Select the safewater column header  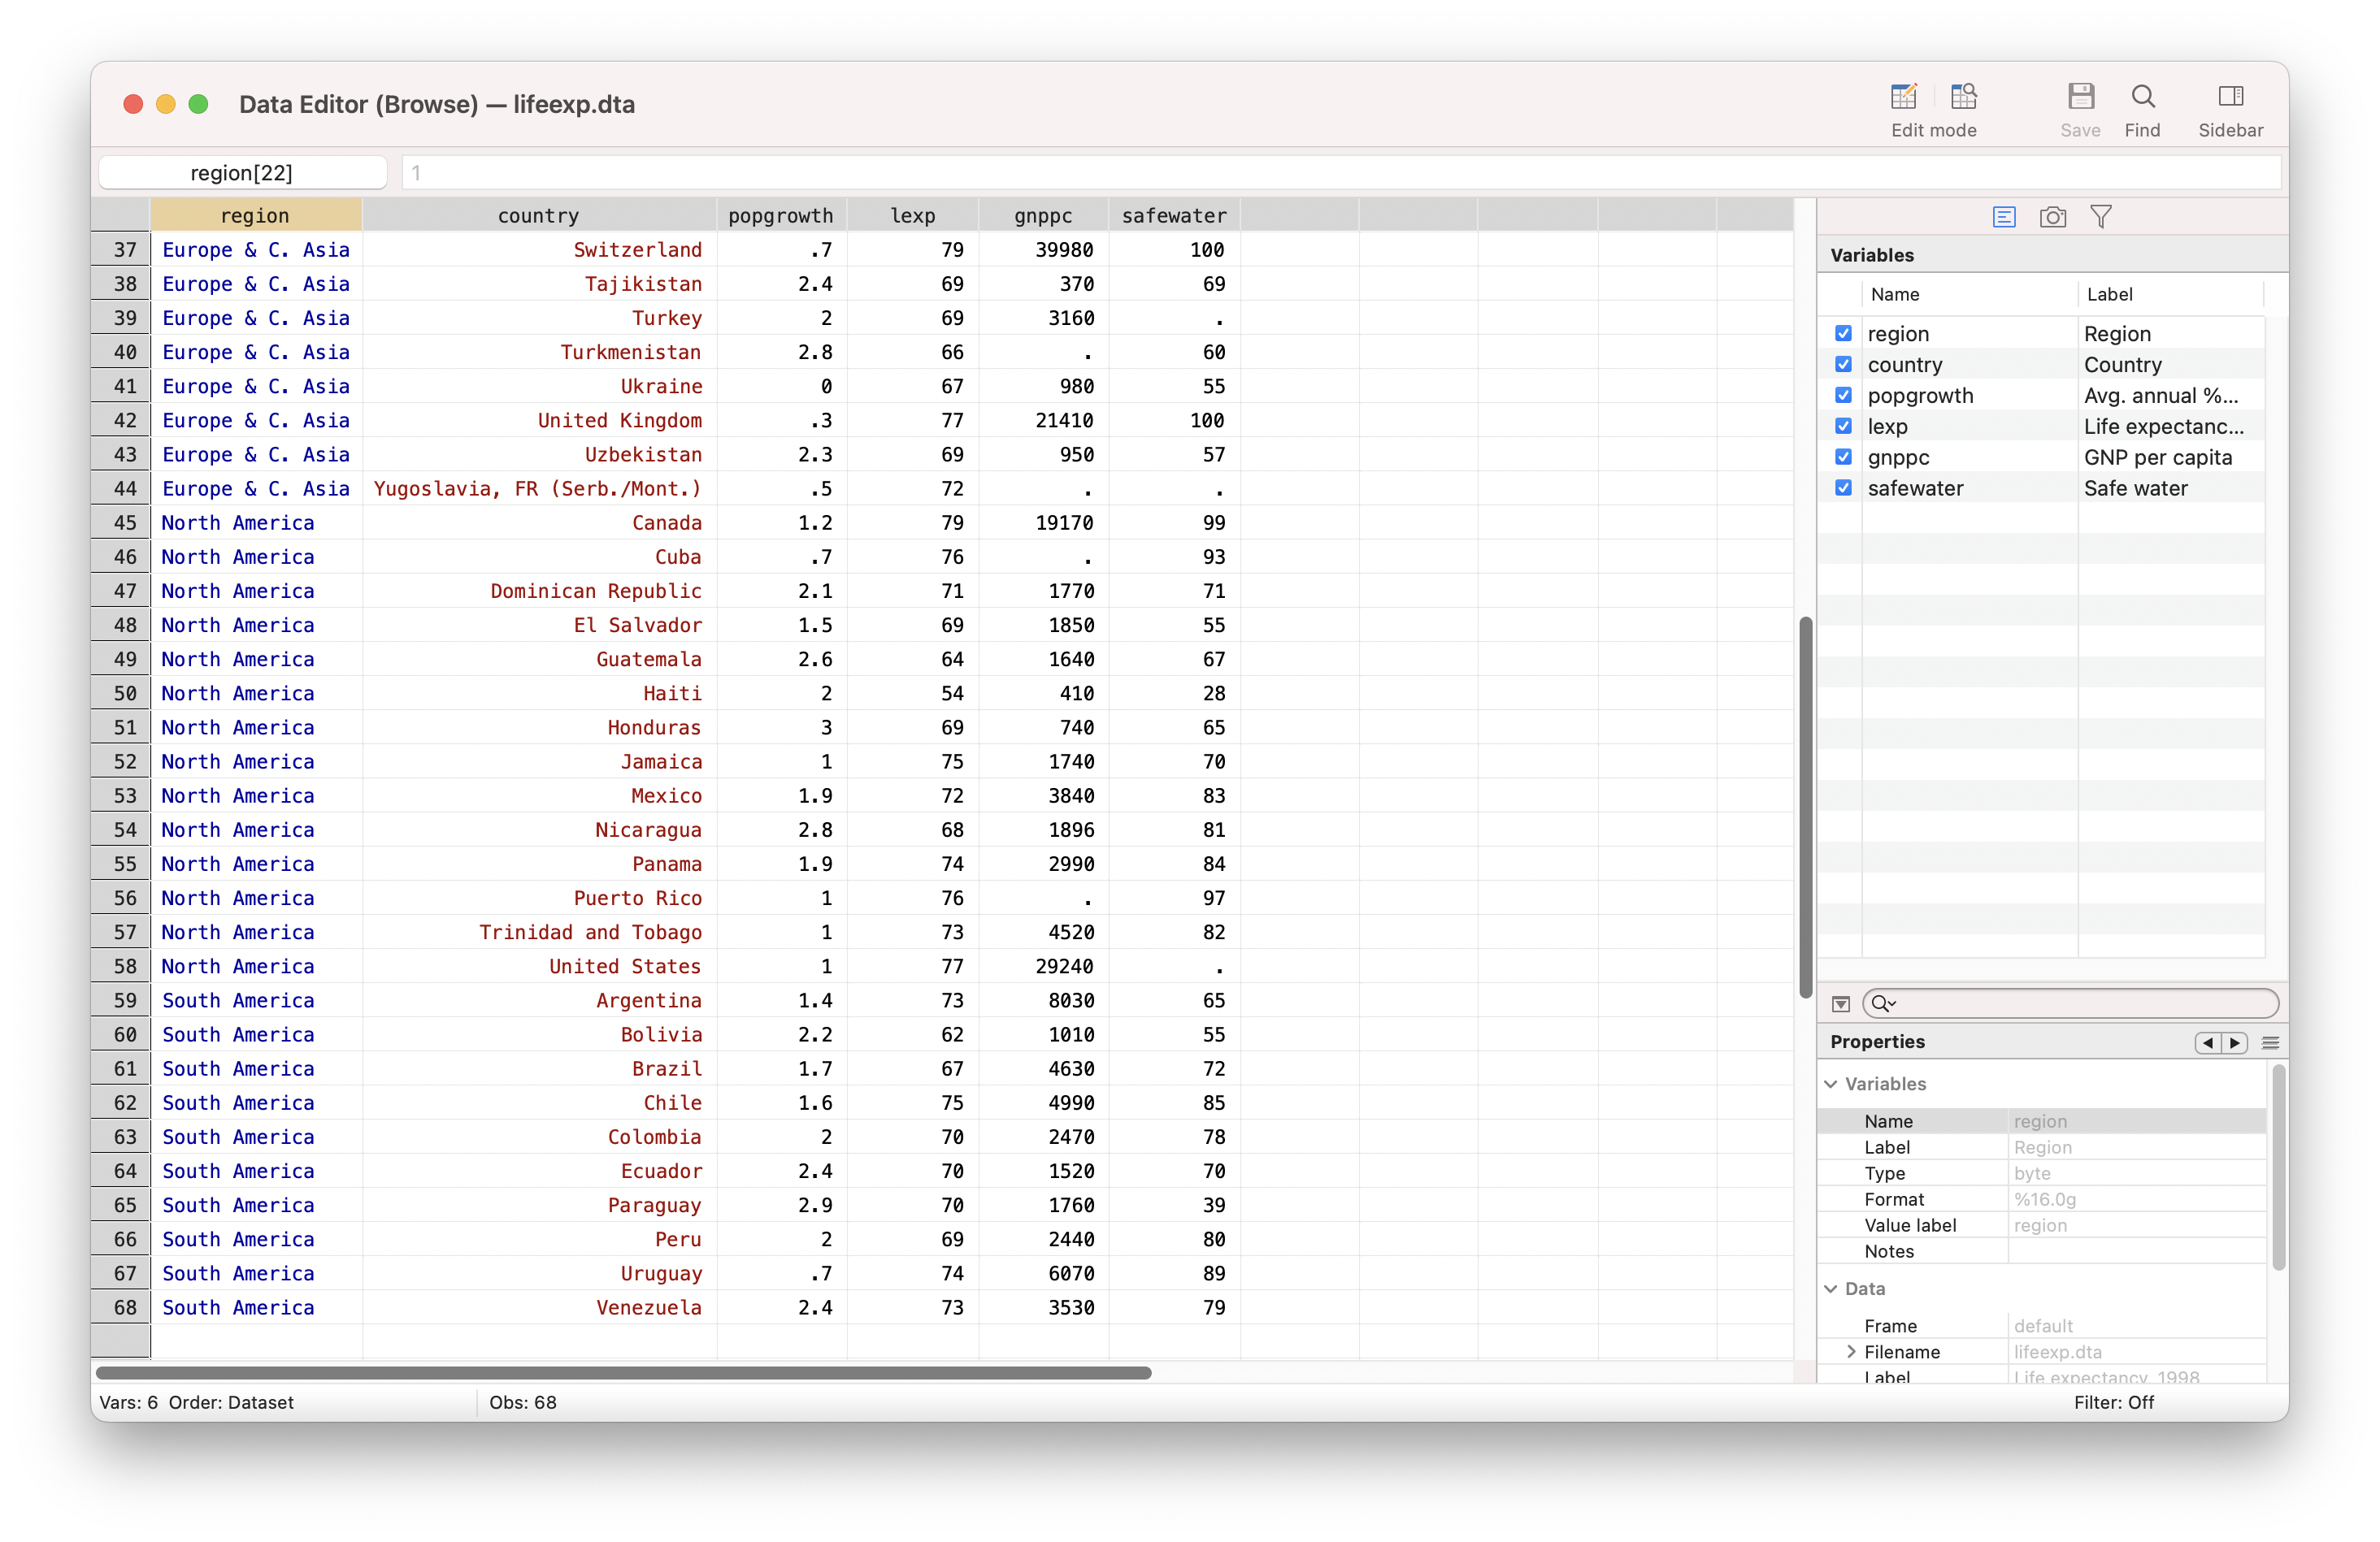click(x=1174, y=216)
